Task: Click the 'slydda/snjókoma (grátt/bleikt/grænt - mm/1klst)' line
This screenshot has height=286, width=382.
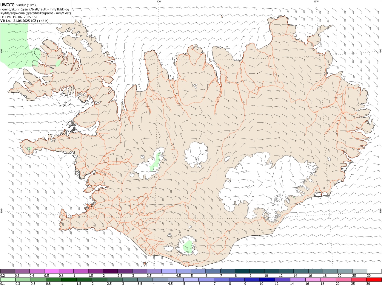Action: [x=36, y=13]
